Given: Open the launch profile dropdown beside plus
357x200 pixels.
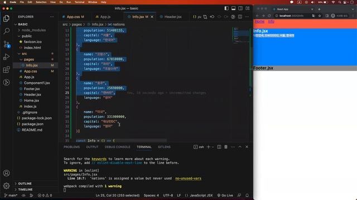Looking at the screenshot, I should tap(213, 147).
